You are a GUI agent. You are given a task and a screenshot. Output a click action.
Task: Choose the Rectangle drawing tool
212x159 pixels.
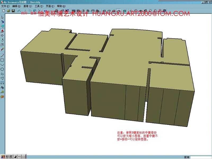point(2,60)
